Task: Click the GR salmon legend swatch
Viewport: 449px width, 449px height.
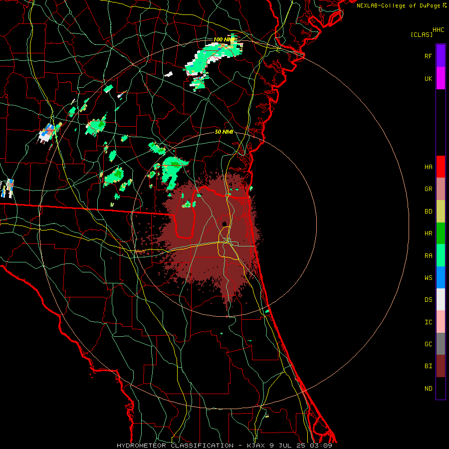Action: coord(441,189)
